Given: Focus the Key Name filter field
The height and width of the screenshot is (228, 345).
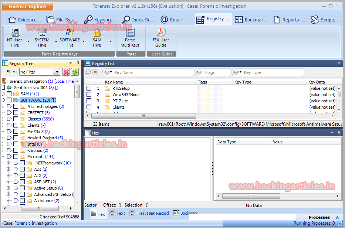Looking at the screenshot, I should (x=149, y=72).
